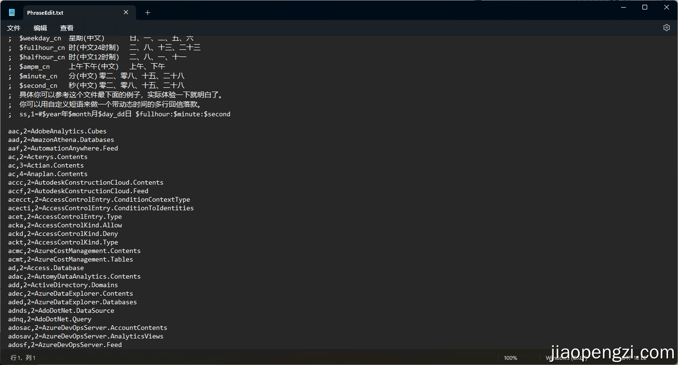Click the 行 1, 列 1 position indicator
This screenshot has height=365, width=678.
(x=23, y=358)
